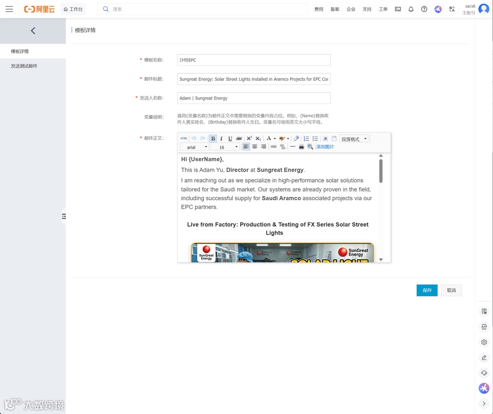Apply text background highlight color

click(x=282, y=138)
